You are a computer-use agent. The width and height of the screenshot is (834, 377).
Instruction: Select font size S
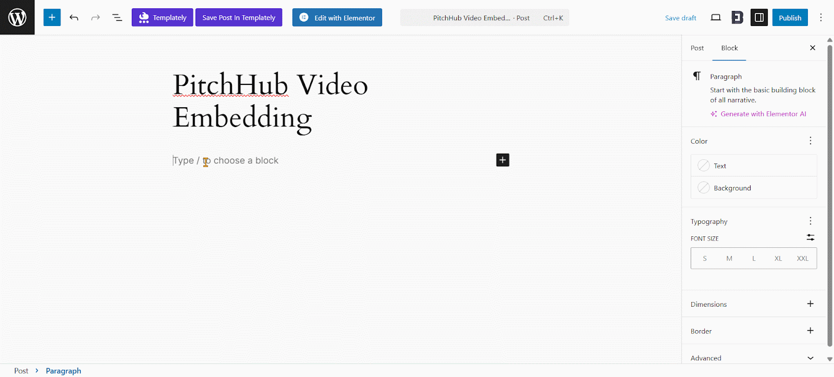pos(705,258)
